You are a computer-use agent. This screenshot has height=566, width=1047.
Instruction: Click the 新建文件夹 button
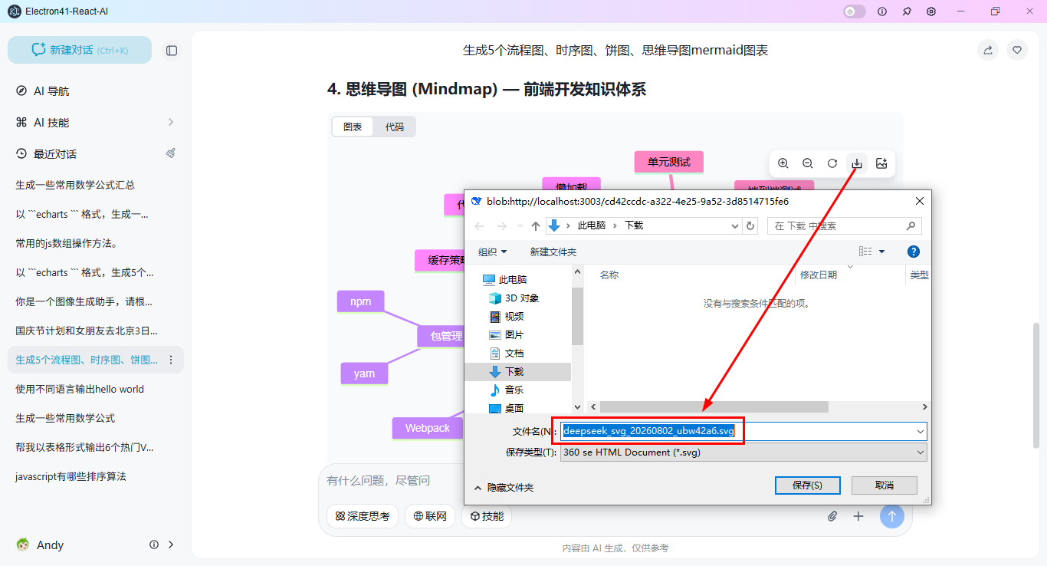(553, 252)
